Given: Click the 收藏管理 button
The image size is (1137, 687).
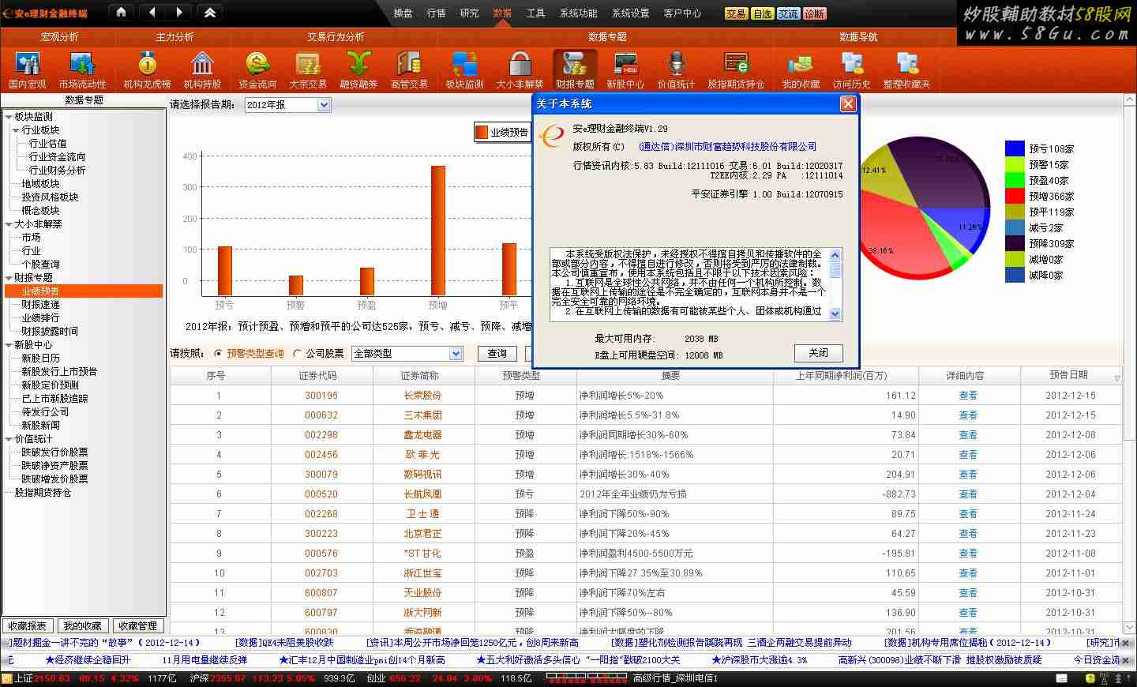Looking at the screenshot, I should pyautogui.click(x=137, y=625).
